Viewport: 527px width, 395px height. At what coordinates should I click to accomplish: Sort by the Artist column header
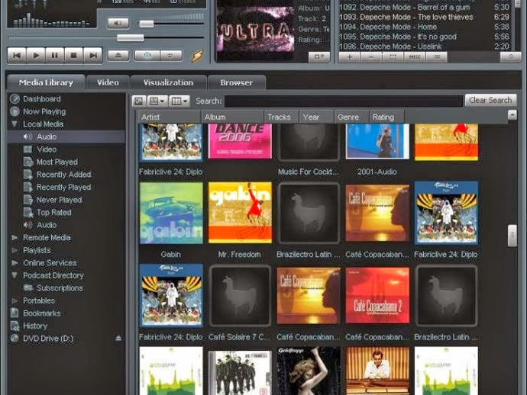pos(169,117)
